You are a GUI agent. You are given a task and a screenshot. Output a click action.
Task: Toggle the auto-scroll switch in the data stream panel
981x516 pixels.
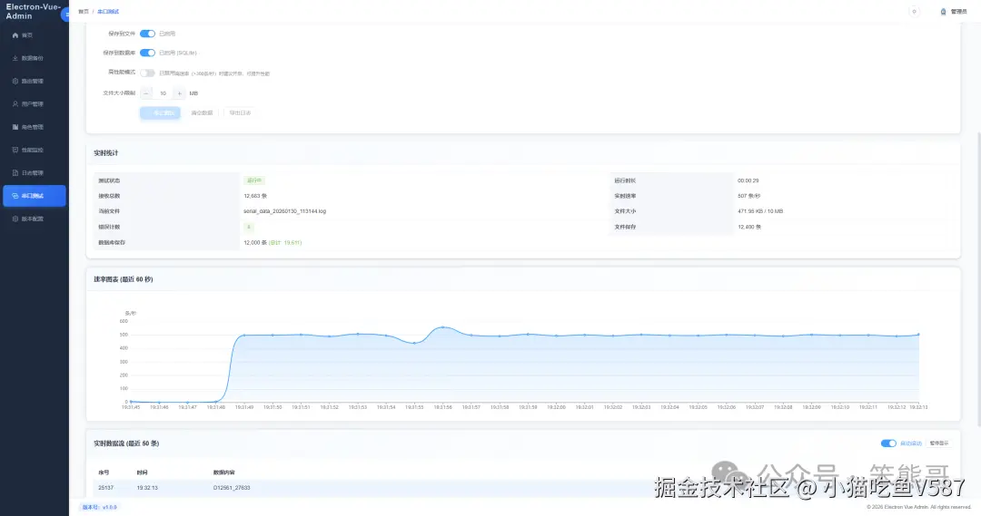(888, 443)
